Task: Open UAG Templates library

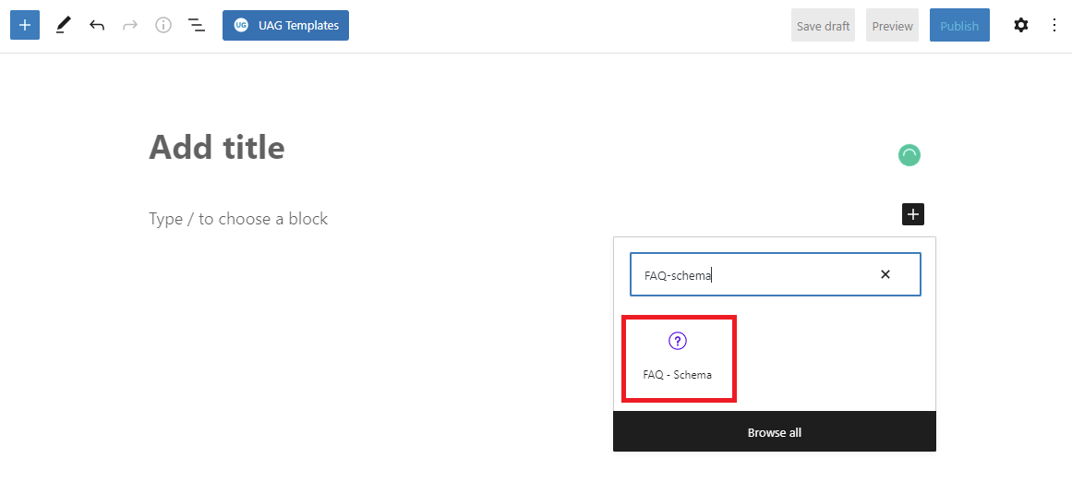Action: (x=285, y=26)
